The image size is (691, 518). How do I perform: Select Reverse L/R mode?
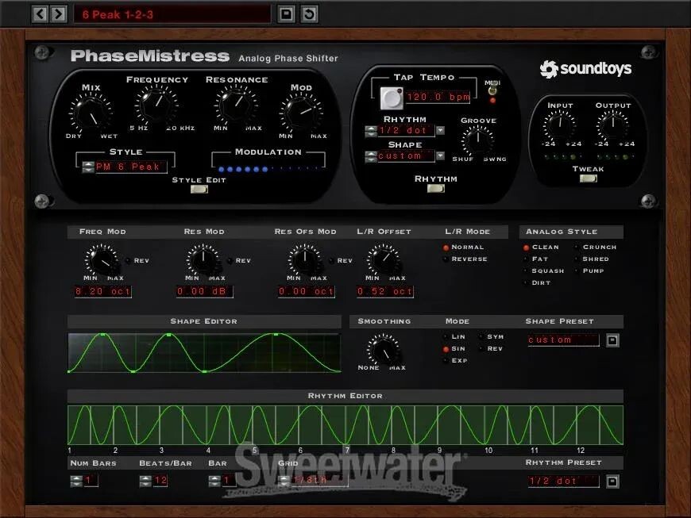click(x=446, y=259)
